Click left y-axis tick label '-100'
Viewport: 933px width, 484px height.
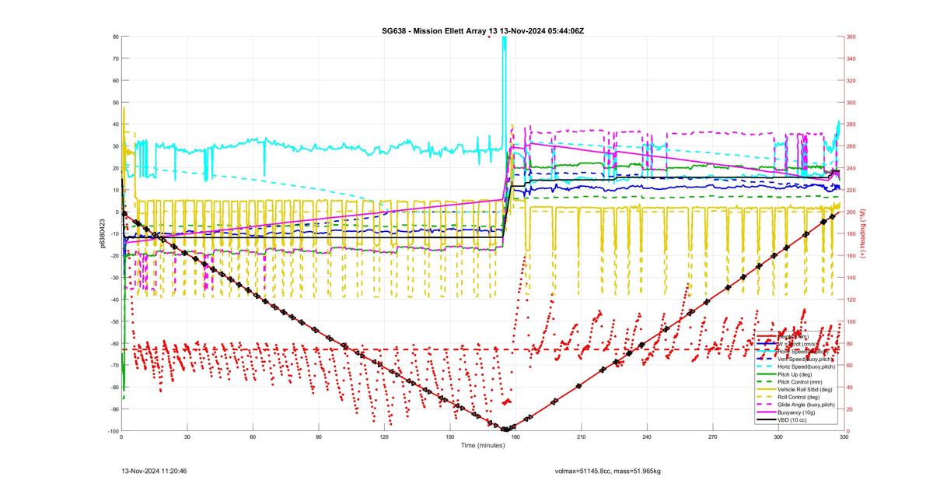click(112, 431)
